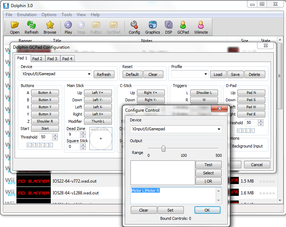Open the File menu
Screen dimensions: 286x227
[9, 15]
